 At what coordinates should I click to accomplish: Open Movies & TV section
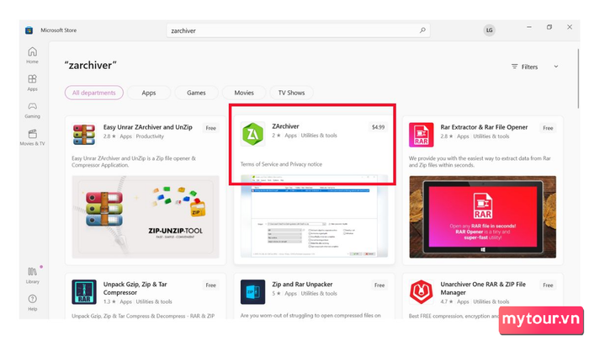(x=32, y=136)
